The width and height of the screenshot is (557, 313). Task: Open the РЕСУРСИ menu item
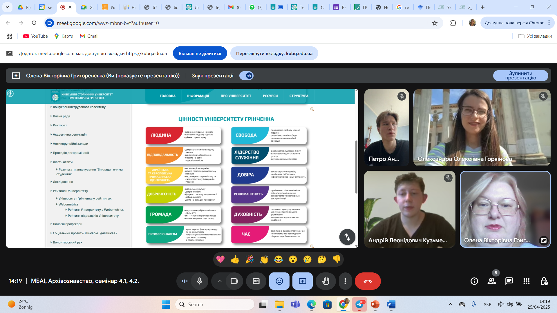270,96
